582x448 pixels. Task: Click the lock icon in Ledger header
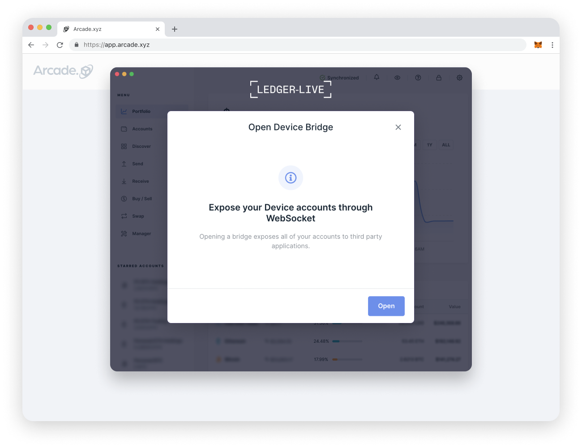click(x=439, y=78)
